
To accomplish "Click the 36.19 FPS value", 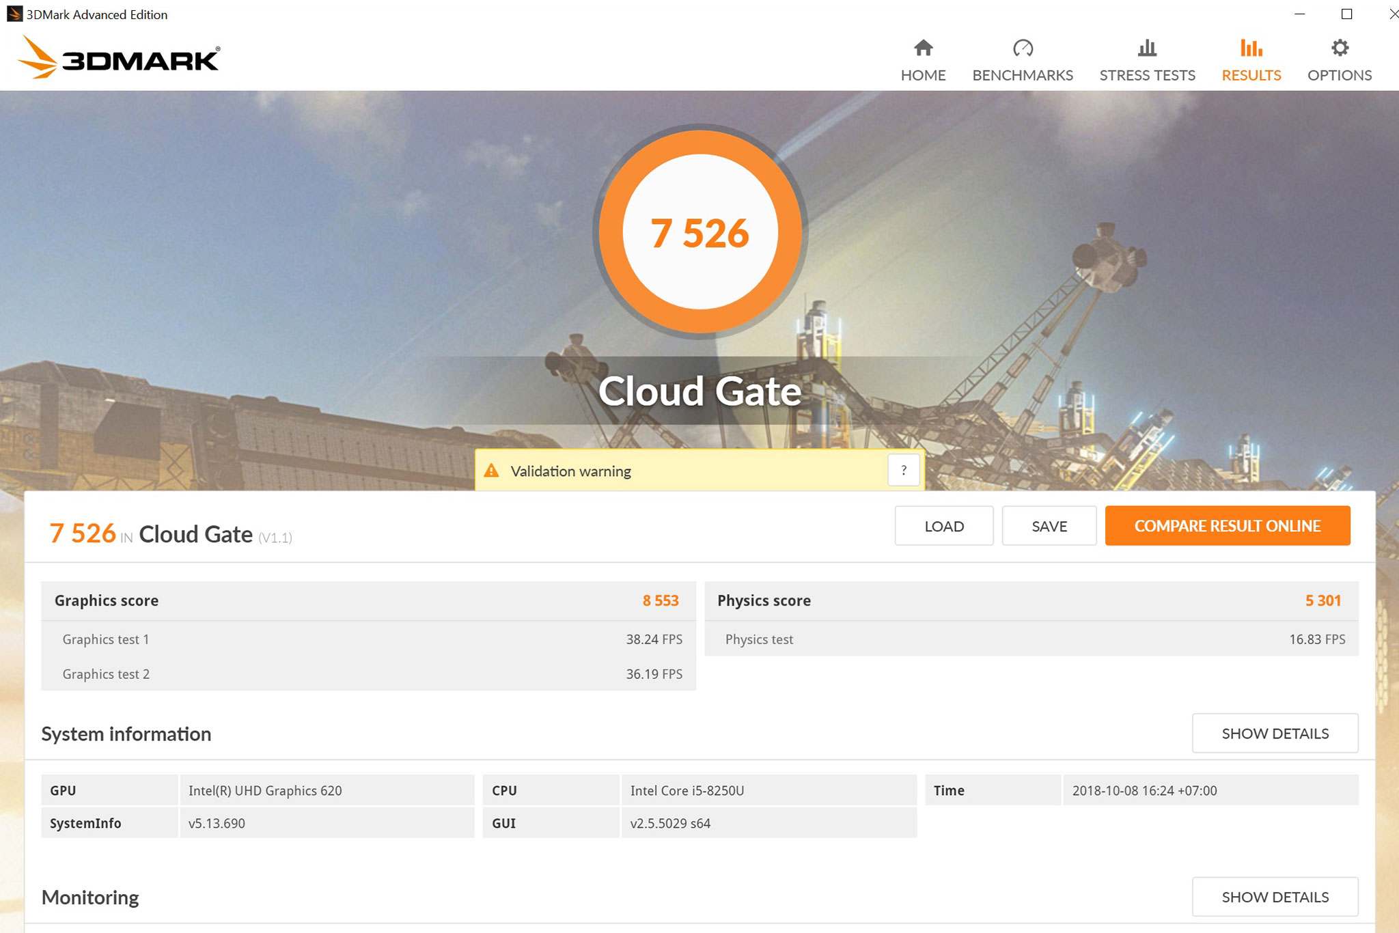I will coord(654,674).
